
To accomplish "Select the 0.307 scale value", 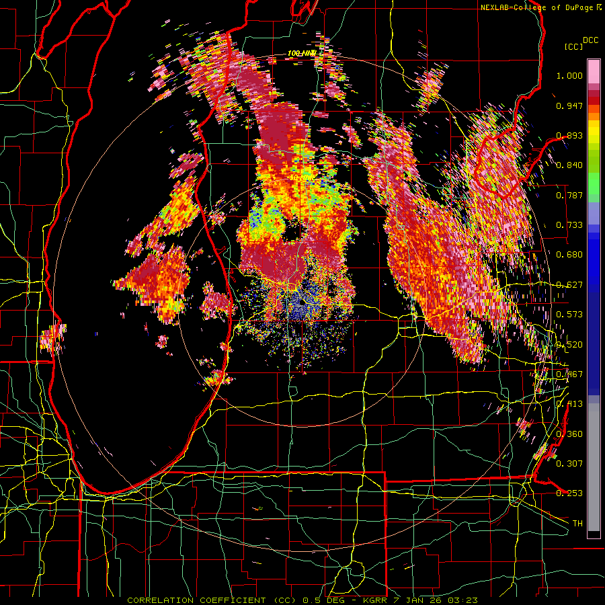I will [569, 463].
